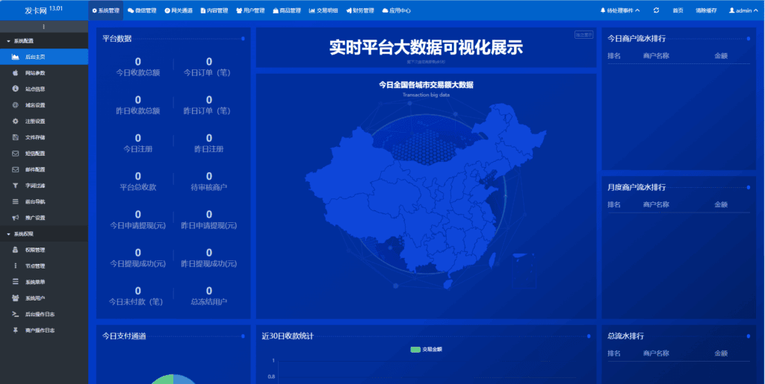Open 系统菜单 in sidebar
Screen dimensions: 765x384
(x=44, y=283)
